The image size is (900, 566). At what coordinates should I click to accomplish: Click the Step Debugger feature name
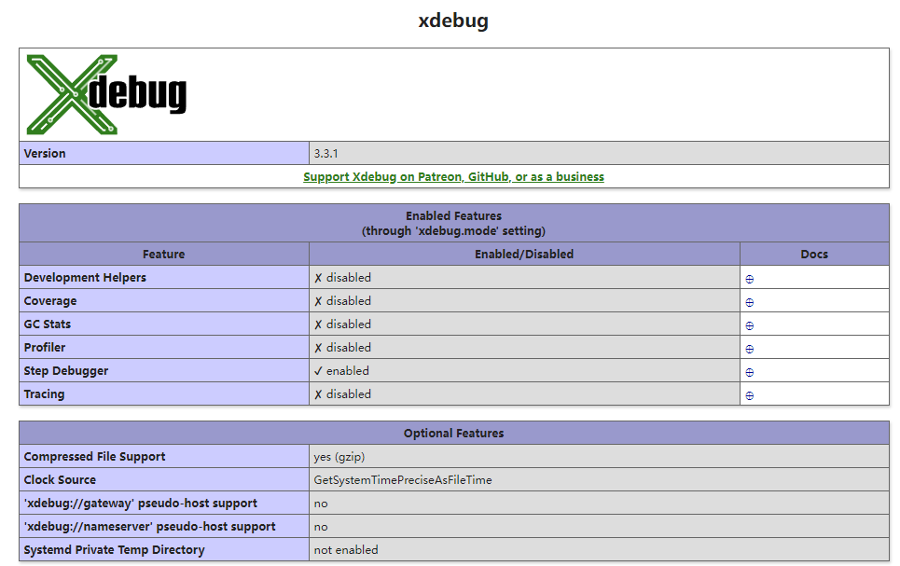coord(66,371)
